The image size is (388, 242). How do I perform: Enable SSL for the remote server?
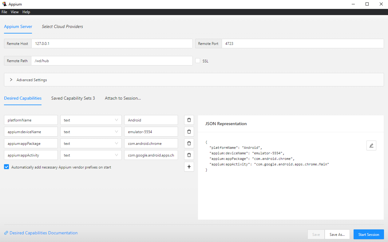[x=198, y=61]
